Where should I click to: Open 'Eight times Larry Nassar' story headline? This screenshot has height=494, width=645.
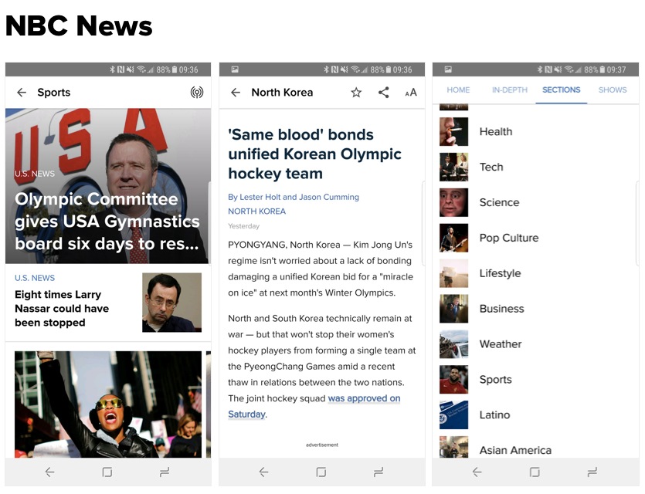point(62,308)
